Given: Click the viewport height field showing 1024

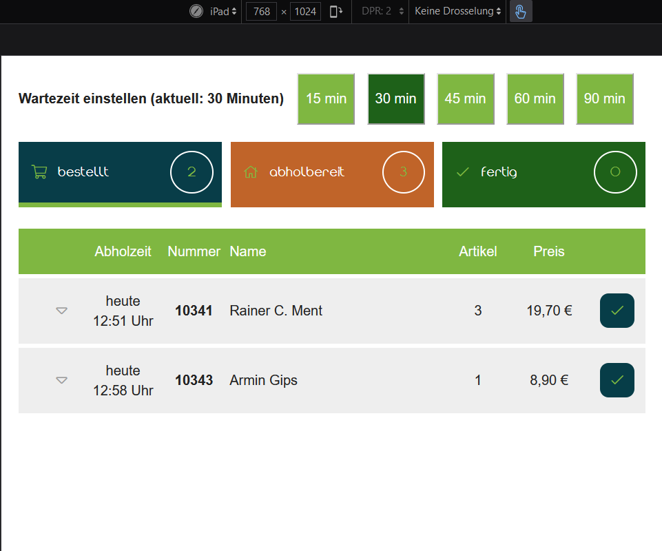Looking at the screenshot, I should pos(305,12).
